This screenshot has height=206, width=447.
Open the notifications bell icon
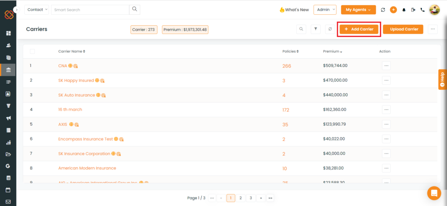404,10
